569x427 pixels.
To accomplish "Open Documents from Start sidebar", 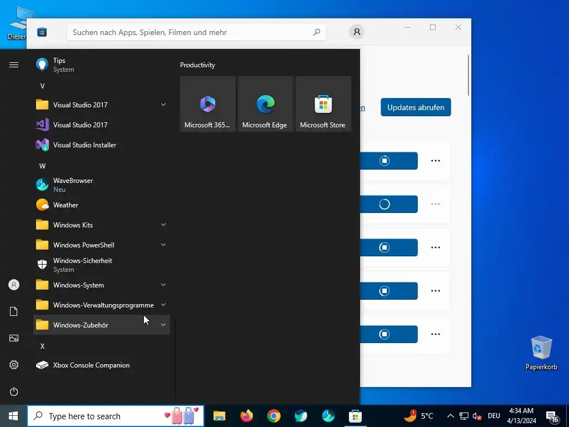I will 14,311.
